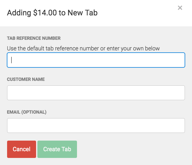Focus the Tab Reference Number input field
The height and width of the screenshot is (165, 192).
(96, 60)
